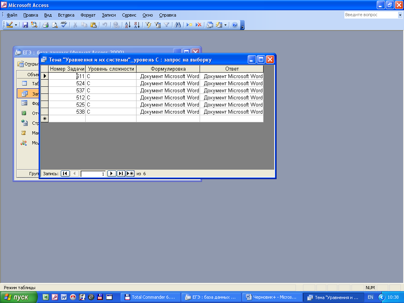
Task: Click Формулировка cell in row 511
Action: coord(168,76)
